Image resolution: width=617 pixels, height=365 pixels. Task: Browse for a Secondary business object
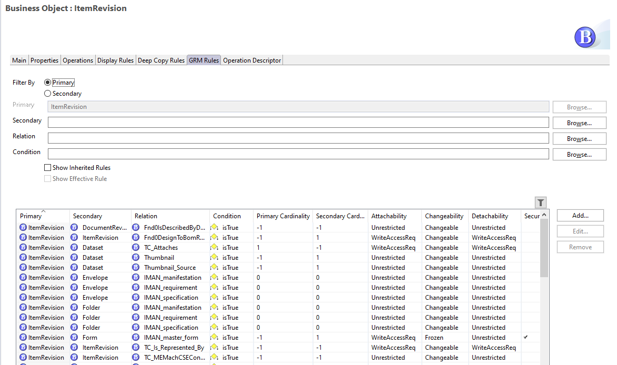(x=579, y=123)
